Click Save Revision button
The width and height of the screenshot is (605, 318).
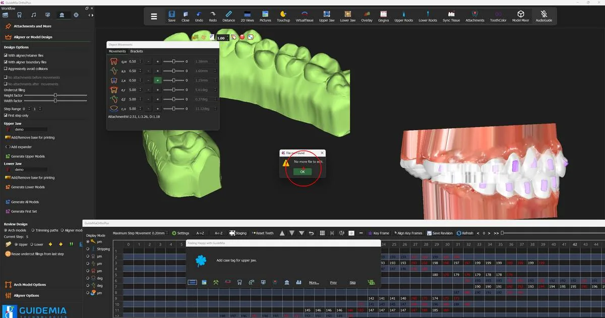tap(440, 233)
